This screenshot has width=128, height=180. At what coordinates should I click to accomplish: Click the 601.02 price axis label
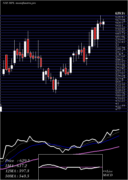120,36
